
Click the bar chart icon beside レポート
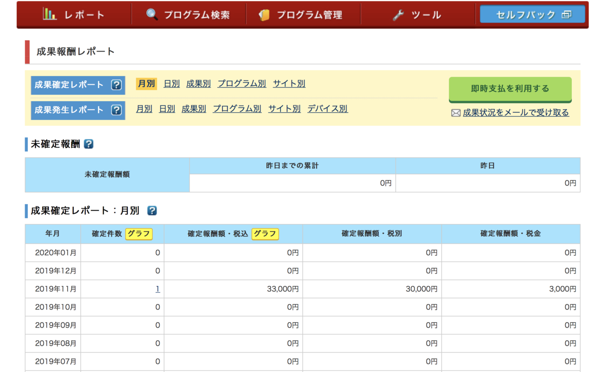coord(50,14)
